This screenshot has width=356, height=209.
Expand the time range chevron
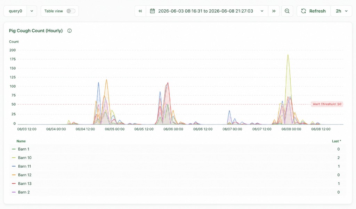(x=262, y=11)
